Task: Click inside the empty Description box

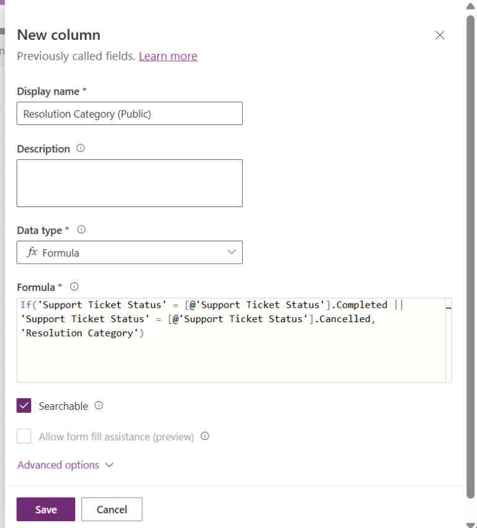Action: pyautogui.click(x=129, y=182)
